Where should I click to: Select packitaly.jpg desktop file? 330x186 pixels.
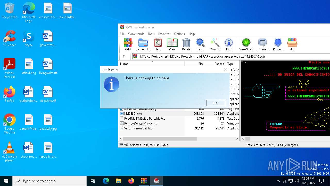[x=48, y=122]
